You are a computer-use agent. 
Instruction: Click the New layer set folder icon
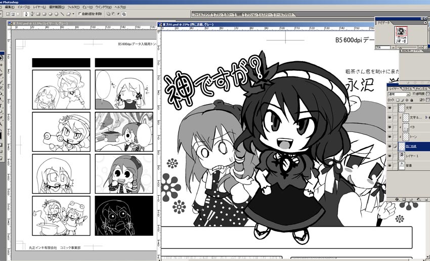(411, 199)
